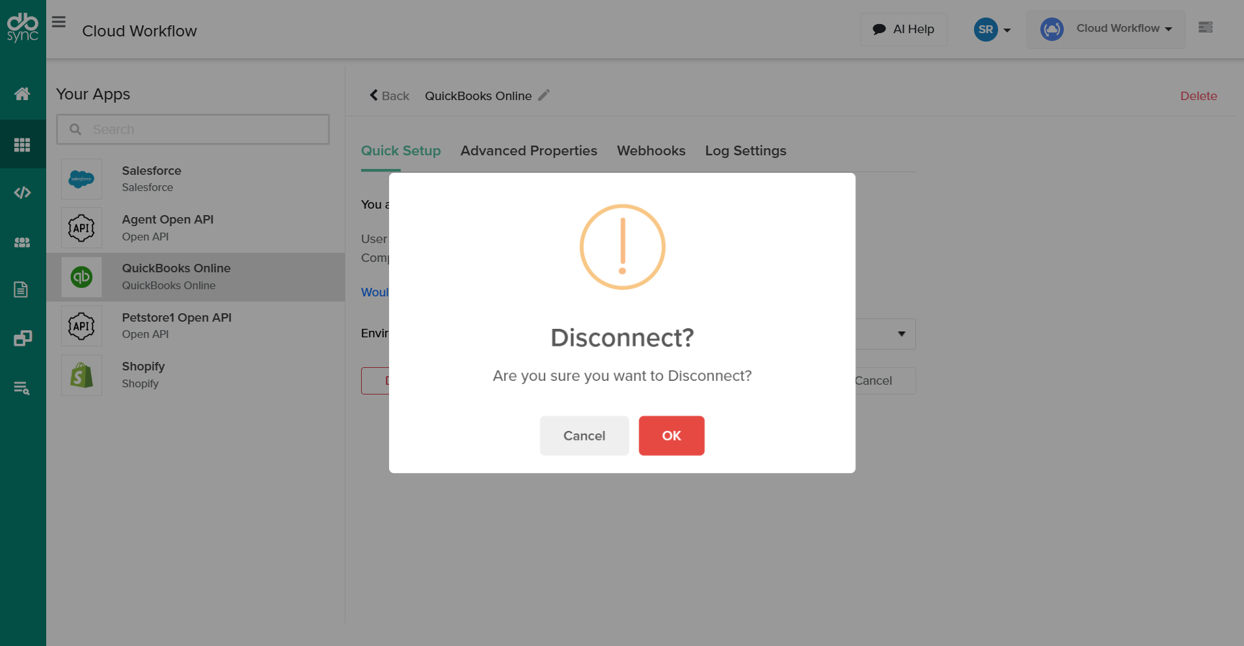Open the AI Help chat button
The height and width of the screenshot is (646, 1244).
pos(903,29)
